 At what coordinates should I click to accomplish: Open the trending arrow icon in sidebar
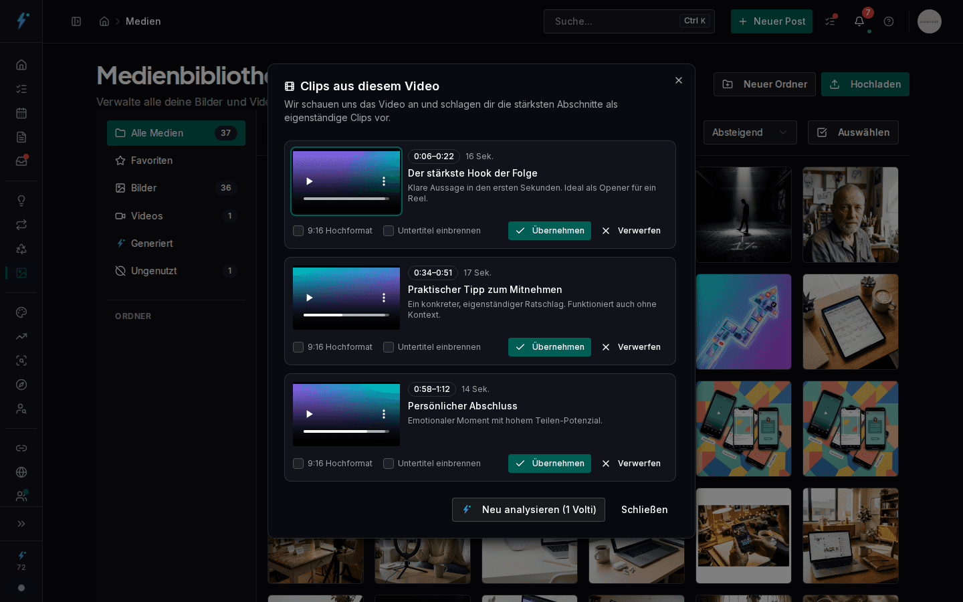[21, 336]
